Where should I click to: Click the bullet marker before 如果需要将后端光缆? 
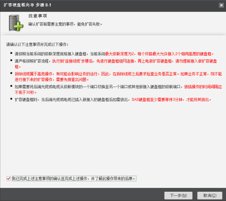pyautogui.click(x=11, y=86)
